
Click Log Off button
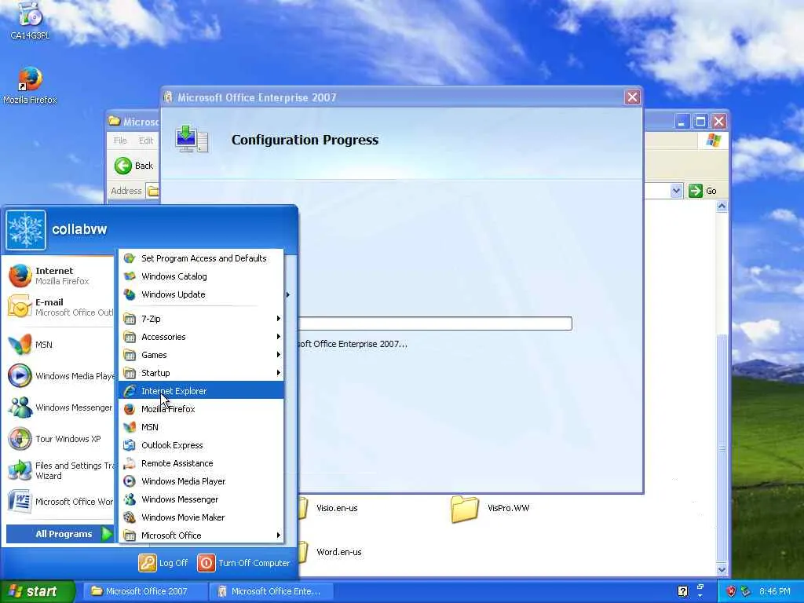coord(163,562)
